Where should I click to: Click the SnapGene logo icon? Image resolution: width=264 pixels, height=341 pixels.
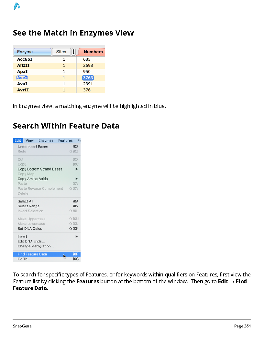(16, 6)
